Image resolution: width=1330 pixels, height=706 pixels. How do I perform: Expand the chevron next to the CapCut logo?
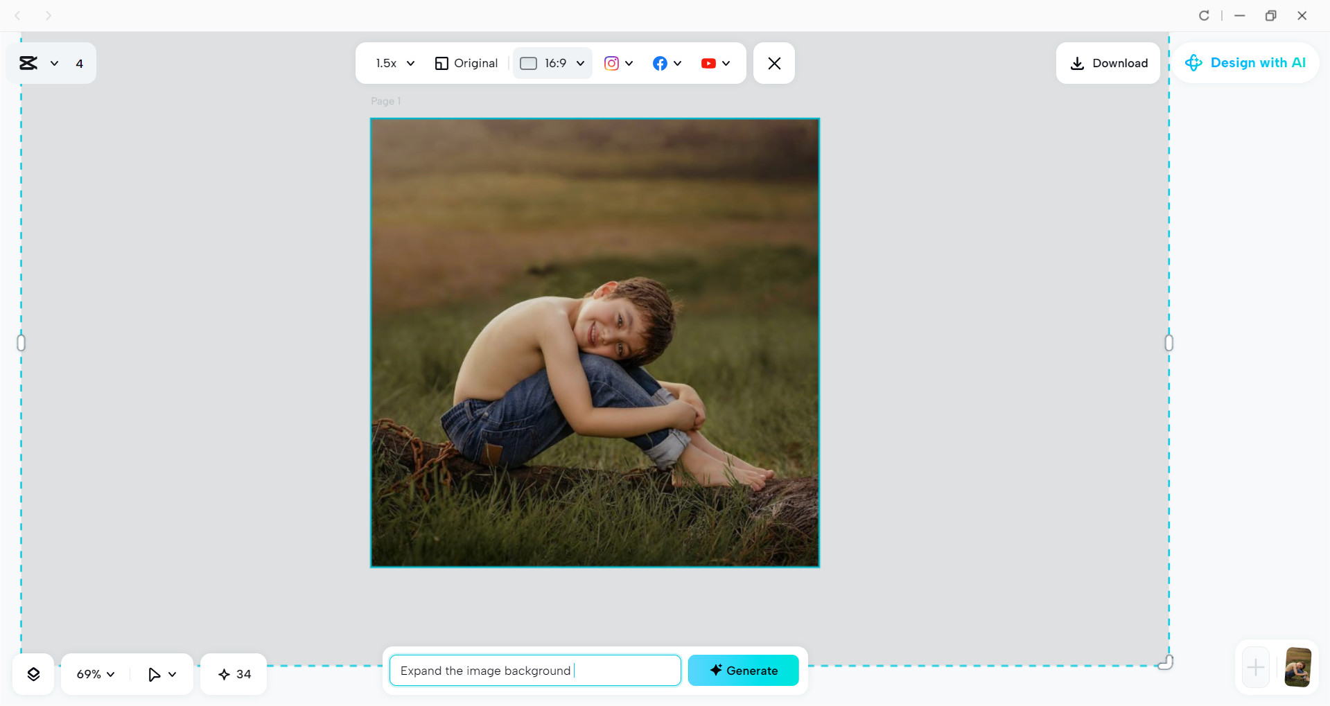pos(54,63)
